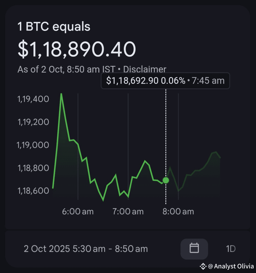Viewport: 256px width, 273px height.
Task: Click the 8:00 am time axis label
Action: (178, 212)
